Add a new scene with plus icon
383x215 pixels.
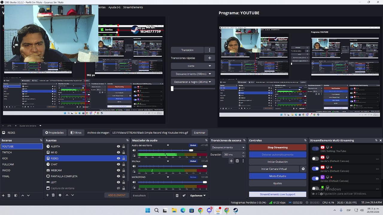pos(3,195)
